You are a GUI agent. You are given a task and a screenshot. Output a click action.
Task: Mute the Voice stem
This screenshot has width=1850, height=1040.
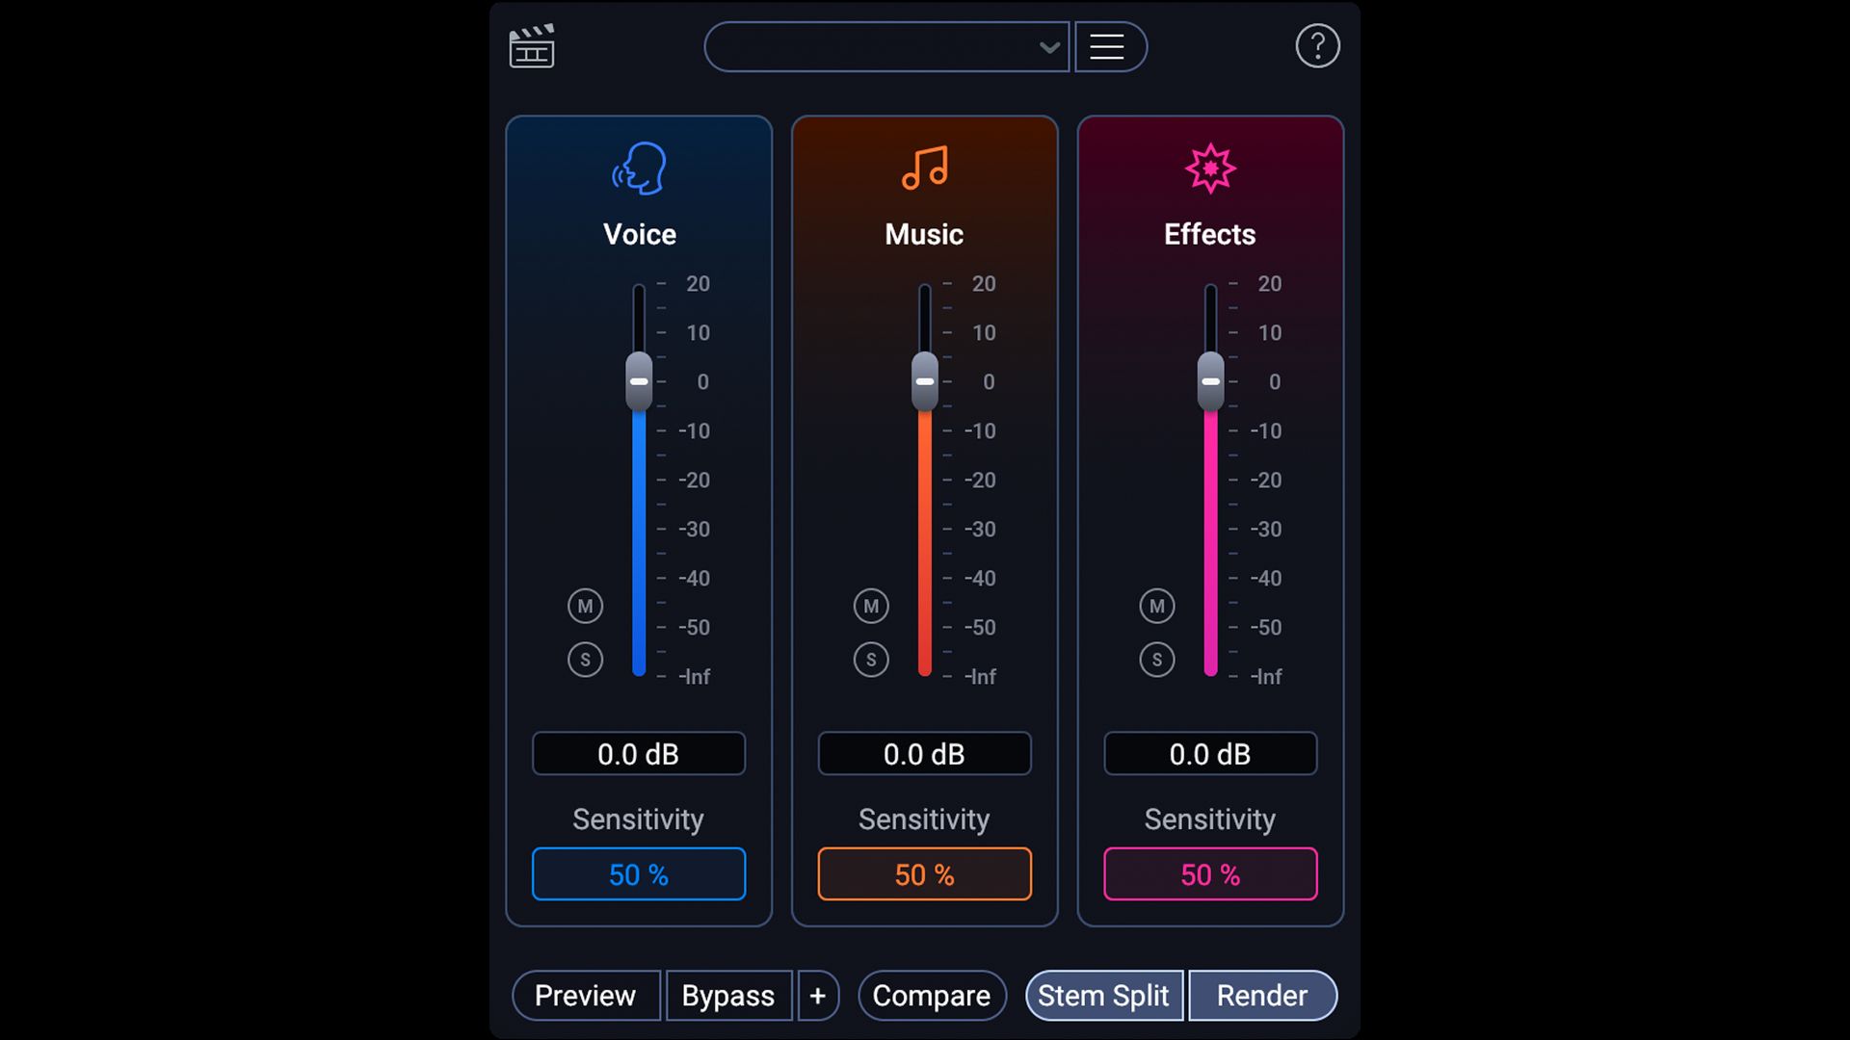pos(585,606)
